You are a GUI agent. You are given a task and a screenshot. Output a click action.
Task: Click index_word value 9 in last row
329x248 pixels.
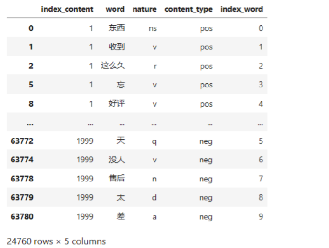[x=261, y=216]
